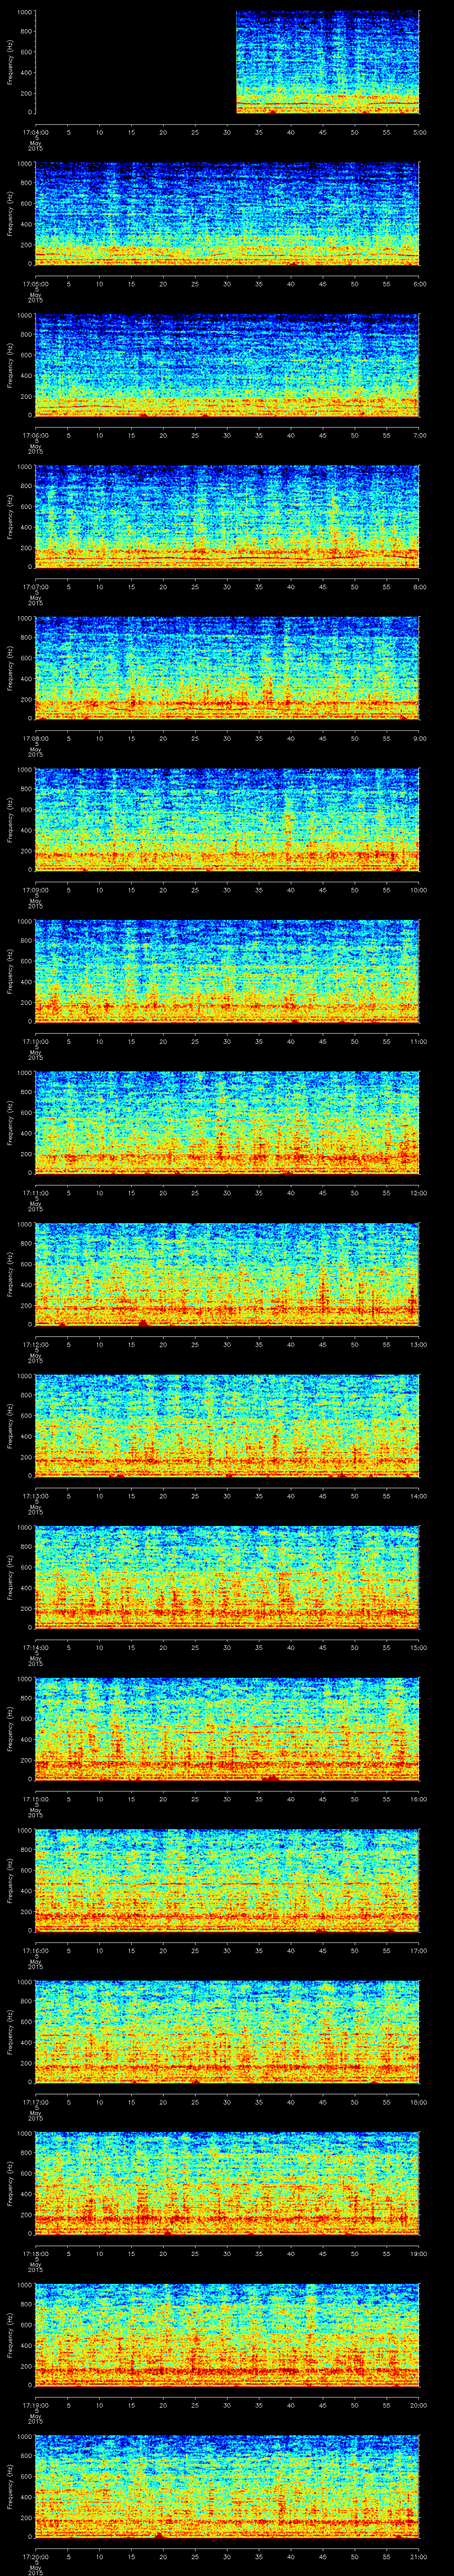Click the 5:00 end time label
This screenshot has height=2576, width=454.
pyautogui.click(x=419, y=132)
